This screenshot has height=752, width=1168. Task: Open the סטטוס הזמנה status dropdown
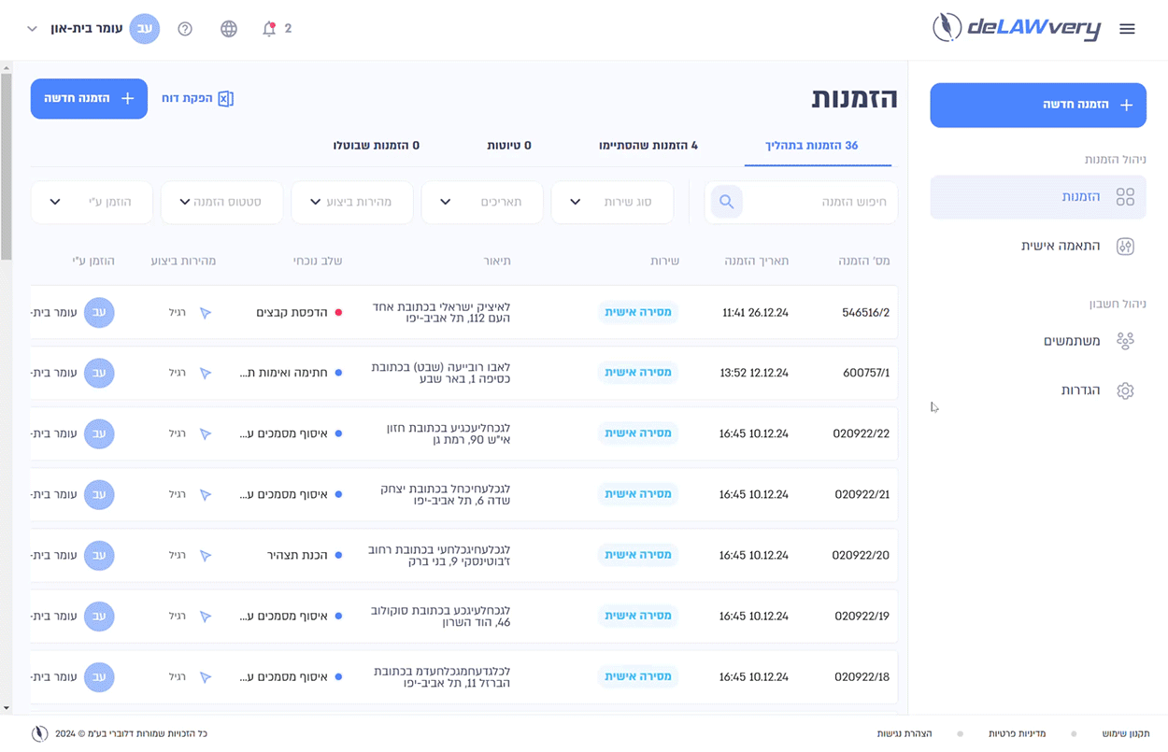pos(221,202)
